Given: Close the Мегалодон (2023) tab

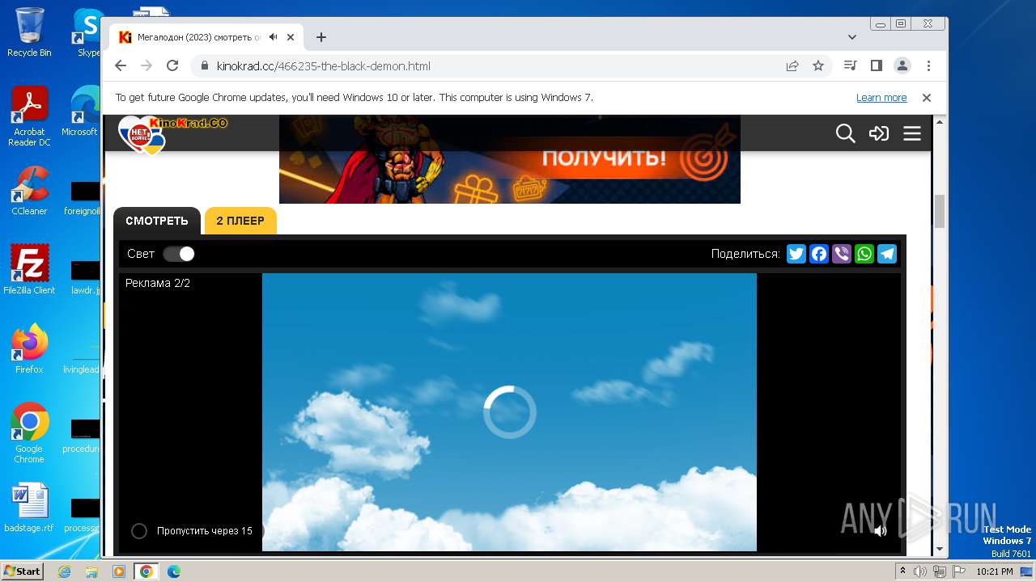Looking at the screenshot, I should click(x=291, y=37).
